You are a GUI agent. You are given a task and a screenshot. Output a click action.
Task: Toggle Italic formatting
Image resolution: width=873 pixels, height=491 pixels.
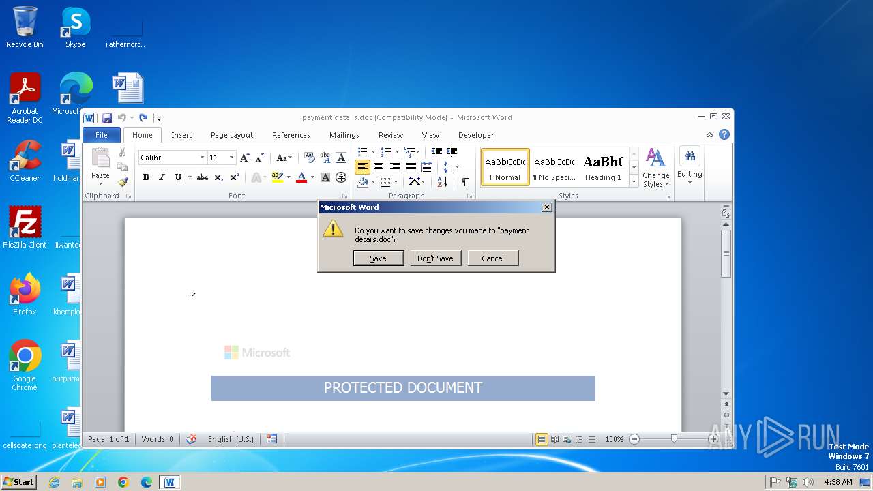pyautogui.click(x=162, y=177)
